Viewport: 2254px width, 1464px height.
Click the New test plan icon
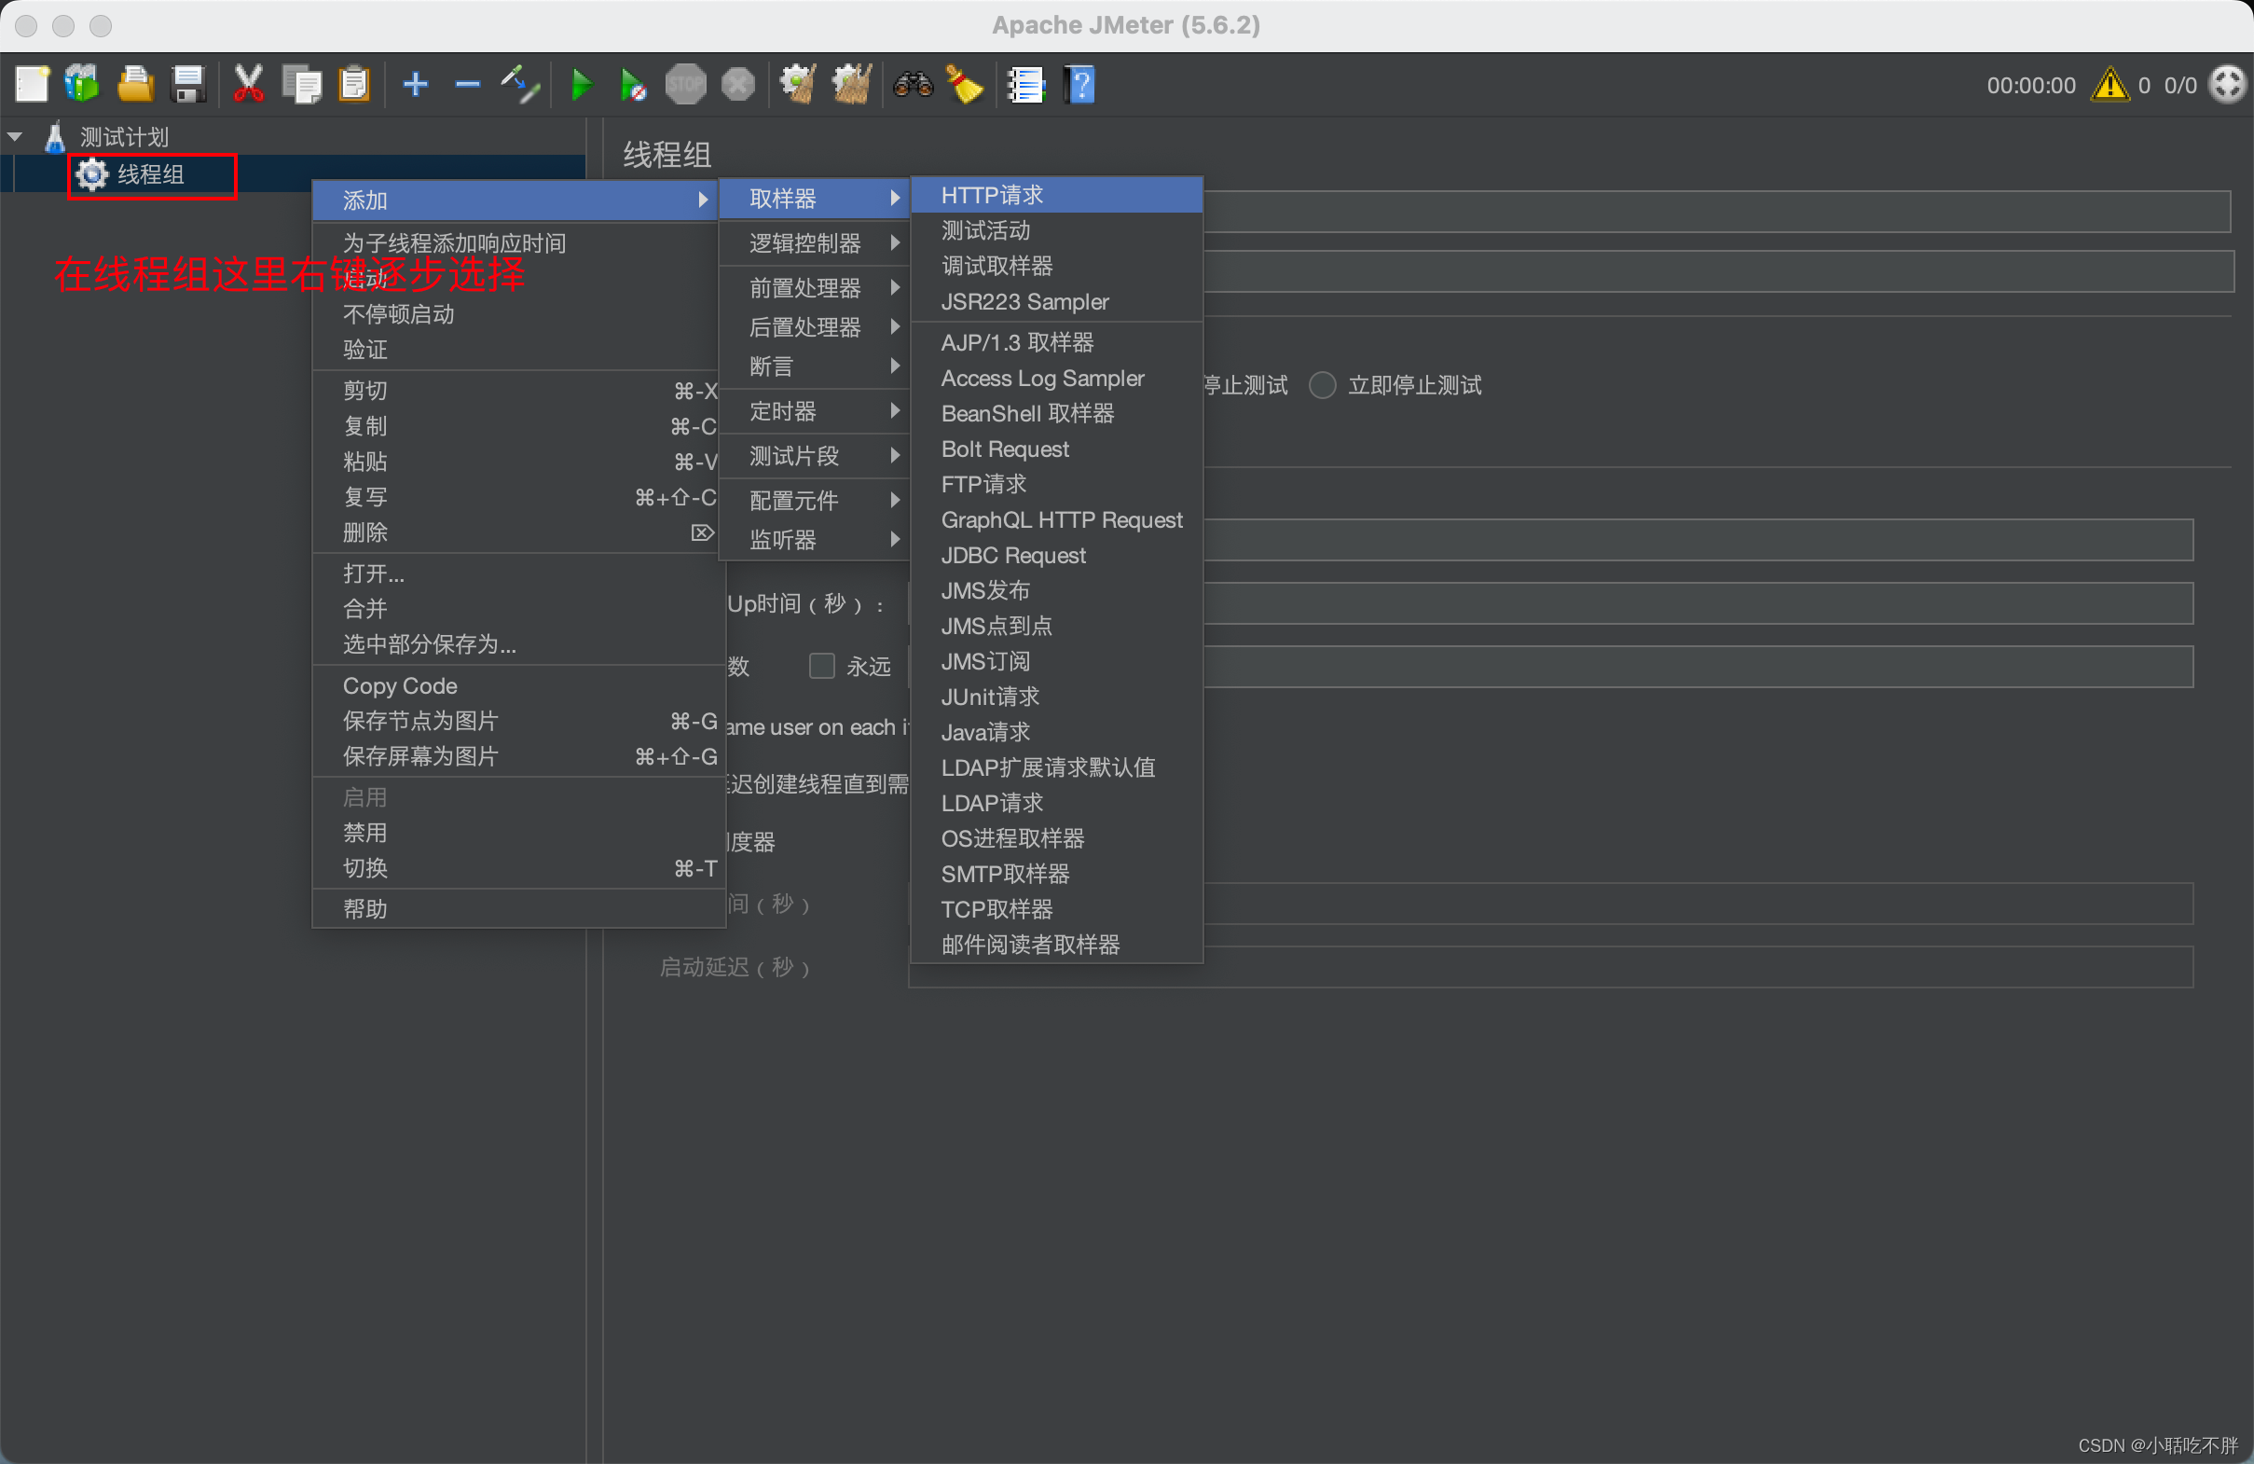(x=32, y=84)
